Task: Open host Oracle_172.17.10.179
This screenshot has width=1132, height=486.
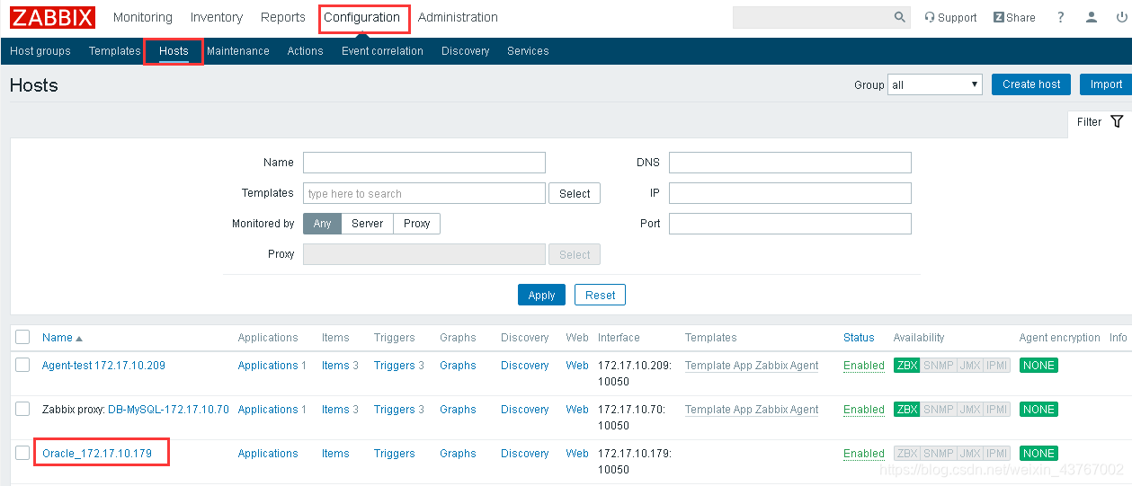Action: click(97, 454)
